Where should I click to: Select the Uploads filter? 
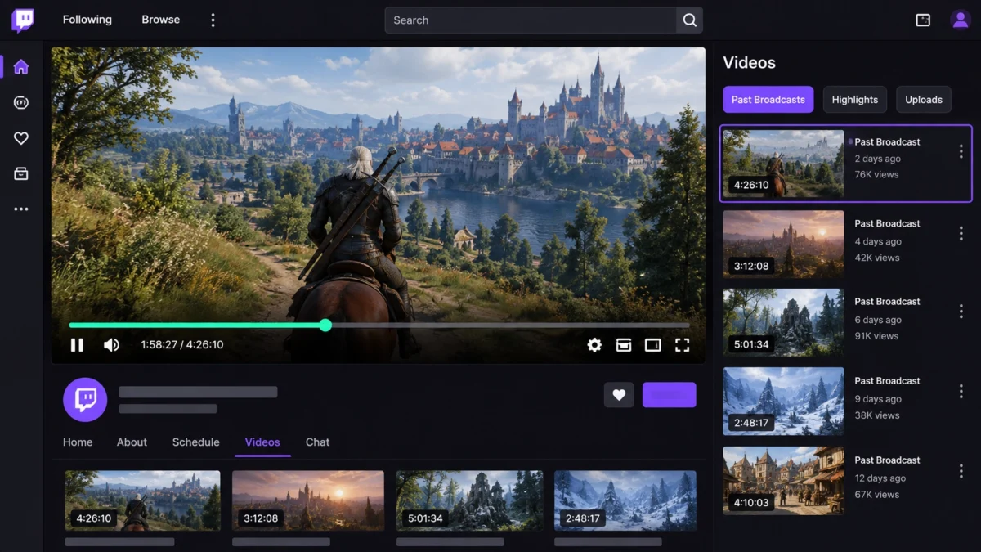click(924, 100)
